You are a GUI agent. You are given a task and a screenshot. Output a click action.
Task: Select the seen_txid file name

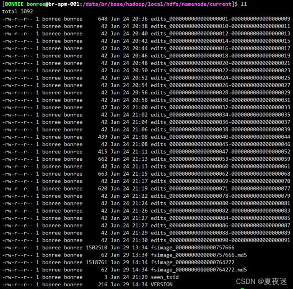tap(165, 277)
